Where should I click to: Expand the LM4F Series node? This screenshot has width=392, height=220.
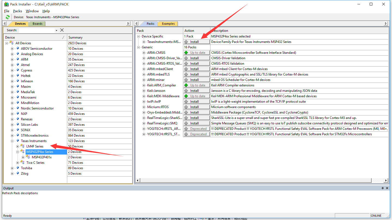click(x=17, y=146)
